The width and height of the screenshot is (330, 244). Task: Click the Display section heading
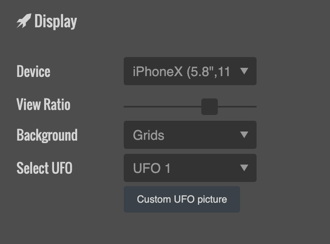55,22
